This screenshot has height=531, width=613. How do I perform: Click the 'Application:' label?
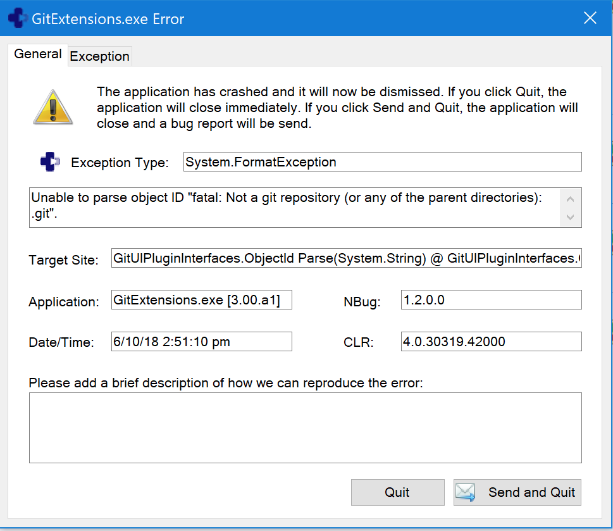point(64,302)
